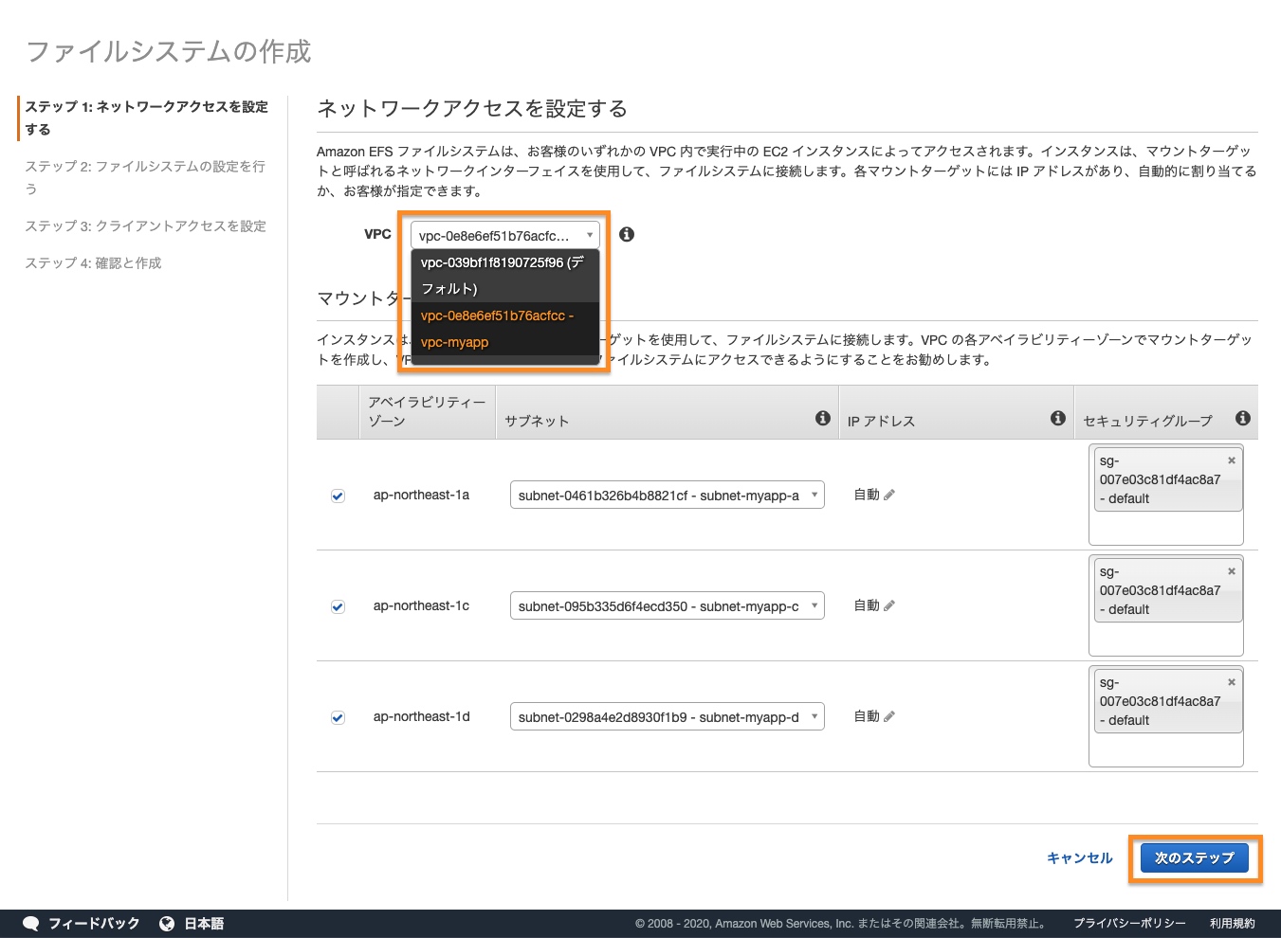This screenshot has width=1281, height=938.
Task: Click the 日本語 language selector
Action: click(204, 924)
